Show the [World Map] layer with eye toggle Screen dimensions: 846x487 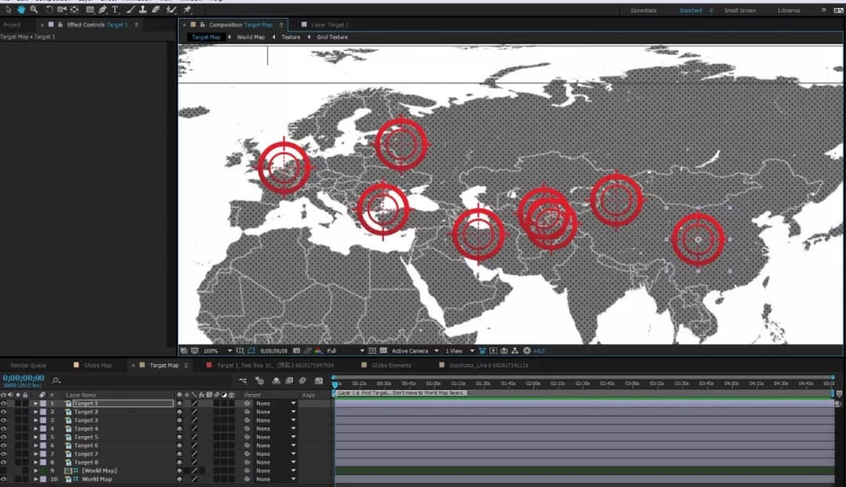pyautogui.click(x=4, y=471)
